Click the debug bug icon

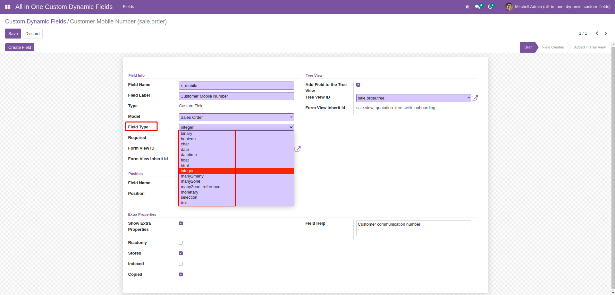click(467, 7)
